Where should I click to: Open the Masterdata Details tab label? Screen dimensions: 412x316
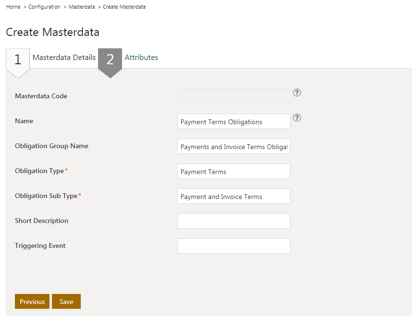[64, 58]
